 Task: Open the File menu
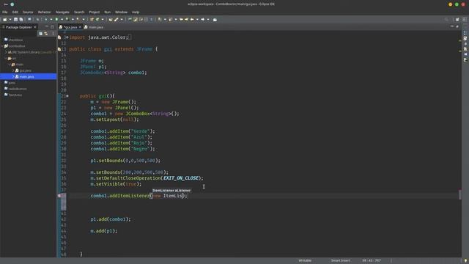pos(5,12)
